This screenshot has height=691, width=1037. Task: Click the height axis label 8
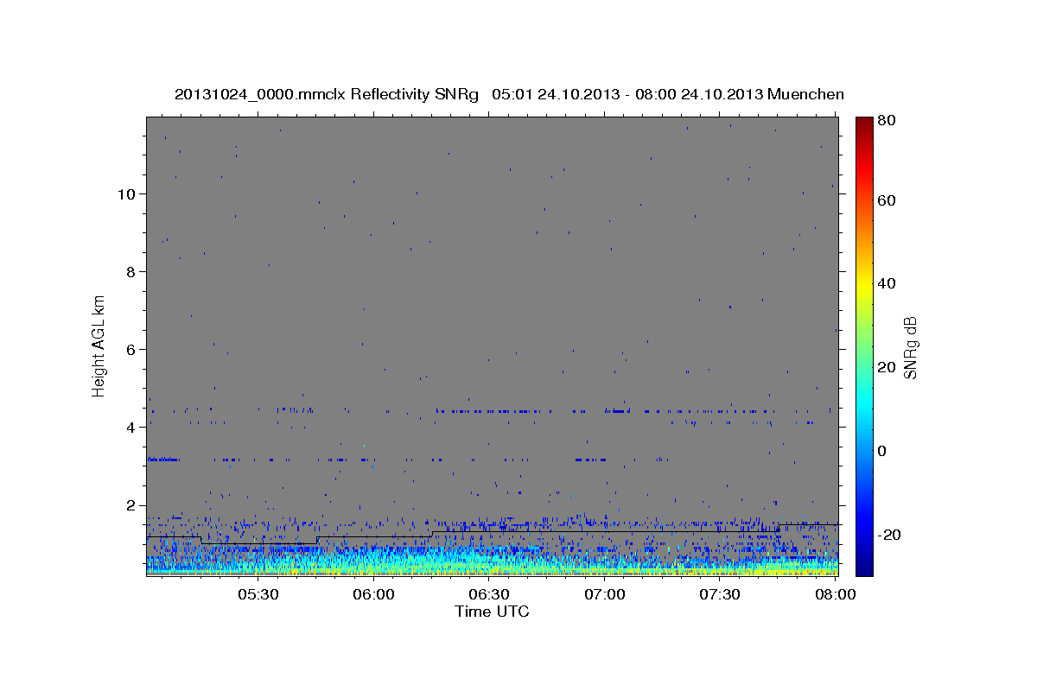130,271
